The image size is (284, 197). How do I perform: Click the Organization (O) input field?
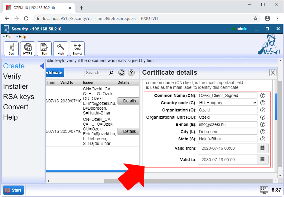coord(228,110)
